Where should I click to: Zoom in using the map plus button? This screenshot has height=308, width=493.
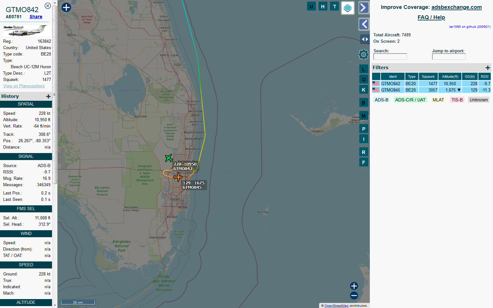(x=354, y=286)
